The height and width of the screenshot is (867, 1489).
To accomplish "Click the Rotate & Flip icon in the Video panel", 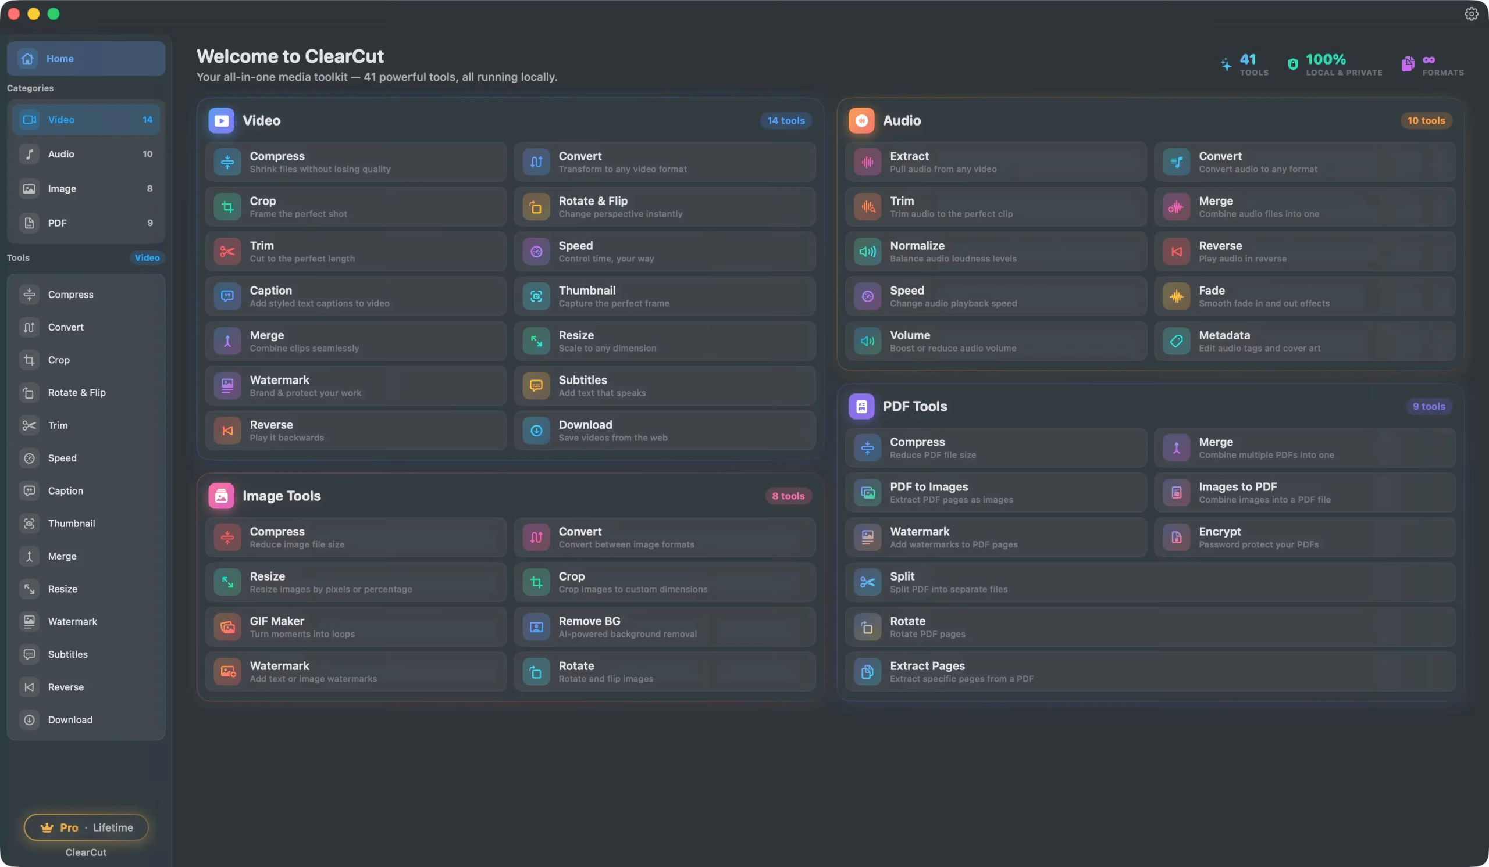I will (536, 206).
